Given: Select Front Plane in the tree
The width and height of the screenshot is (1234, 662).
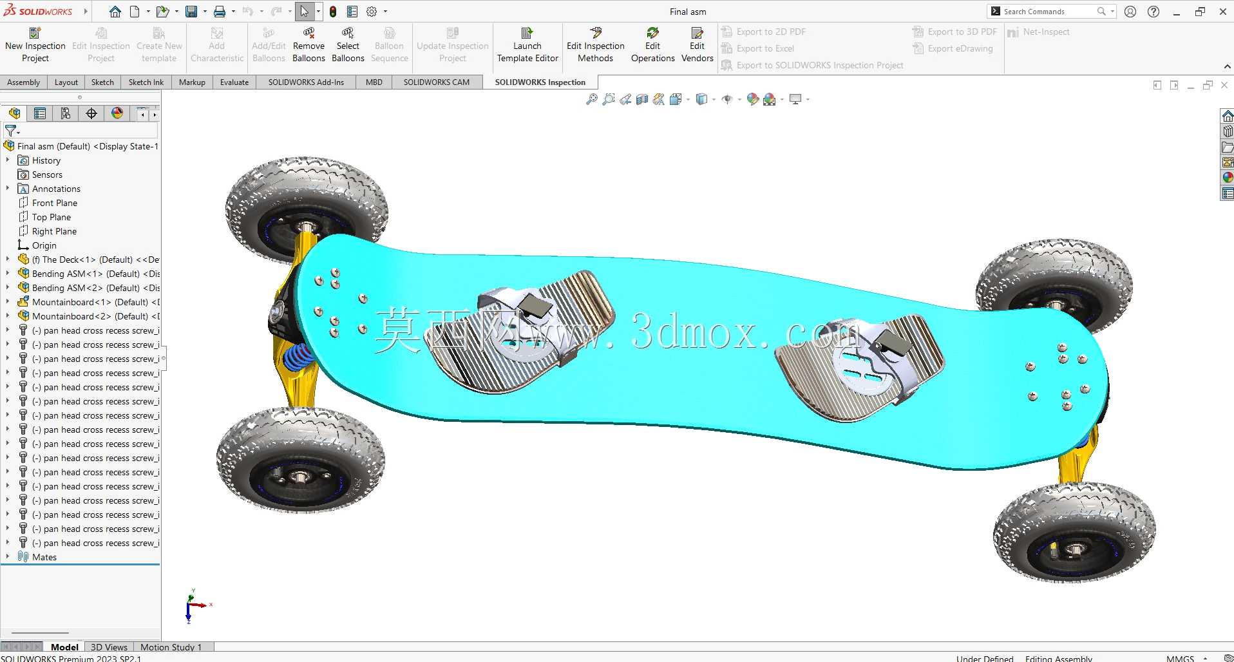Looking at the screenshot, I should click(55, 203).
